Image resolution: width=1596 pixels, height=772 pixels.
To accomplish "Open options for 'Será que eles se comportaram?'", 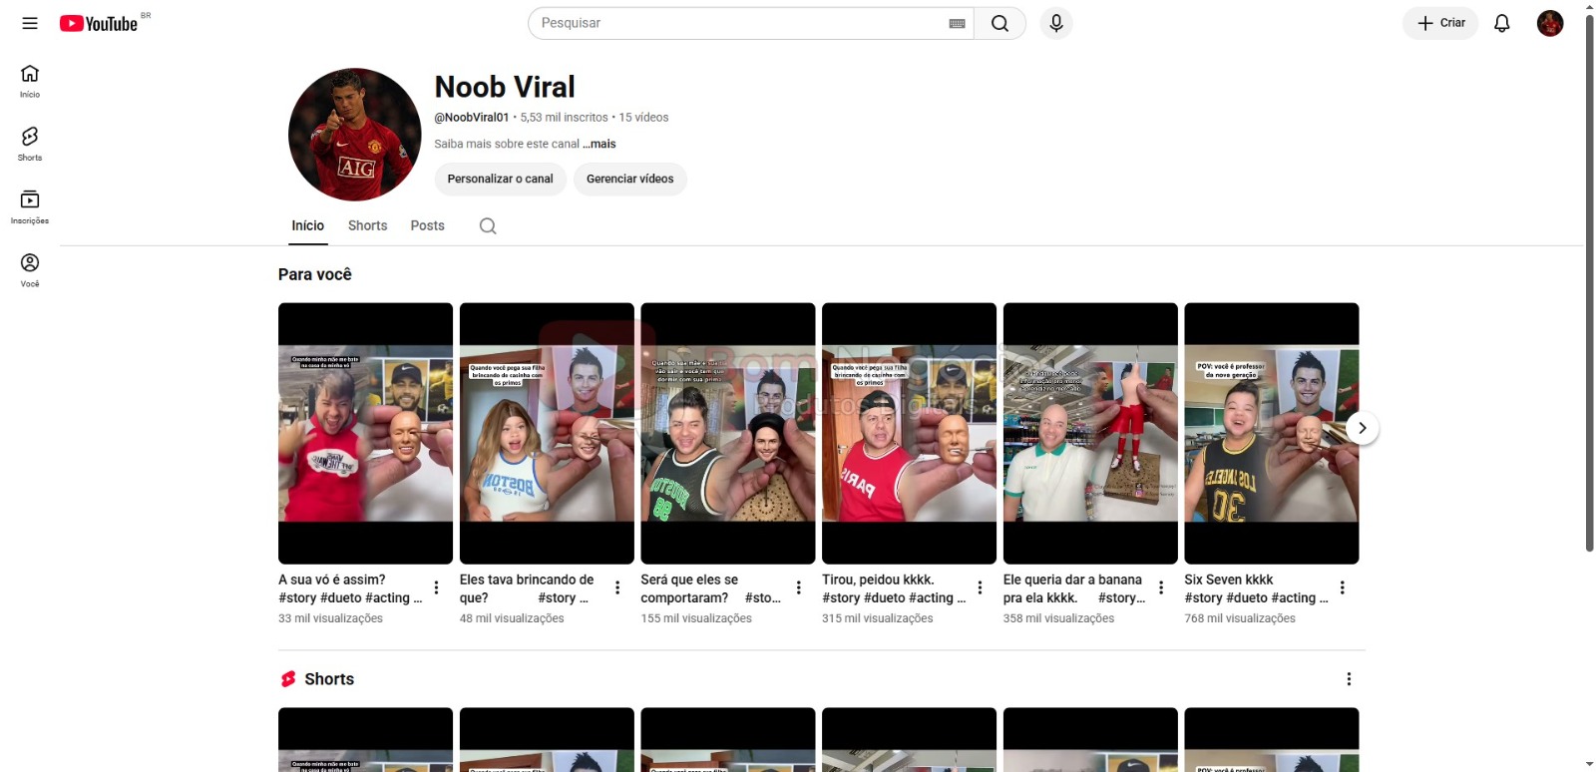I will 799,587.
